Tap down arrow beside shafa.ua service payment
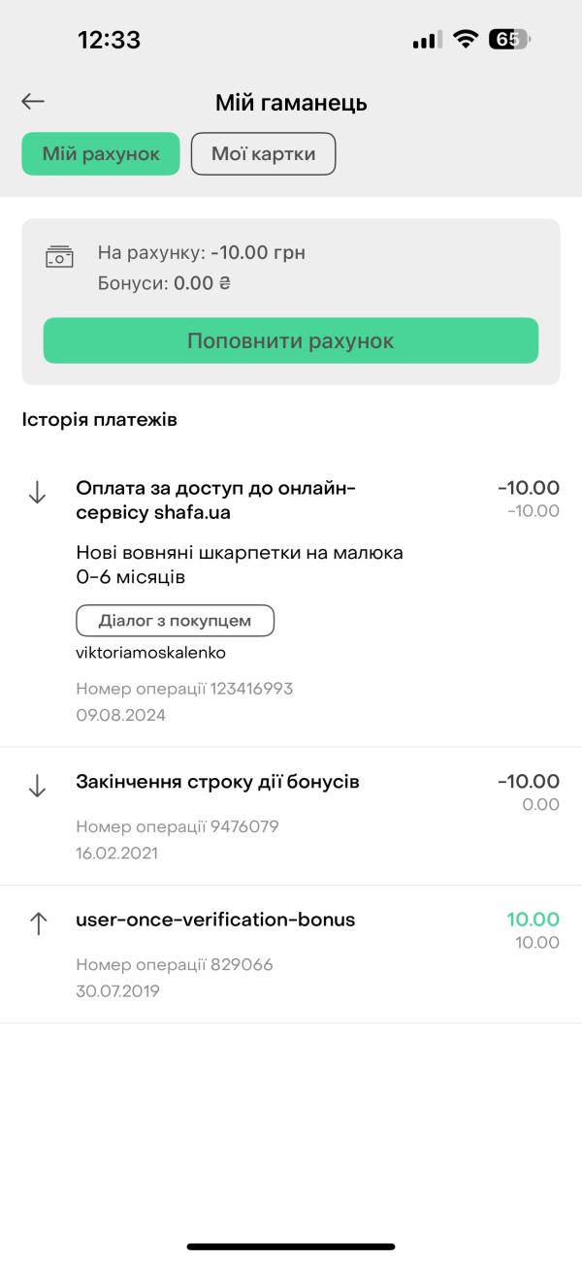582x1261 pixels. (x=37, y=493)
